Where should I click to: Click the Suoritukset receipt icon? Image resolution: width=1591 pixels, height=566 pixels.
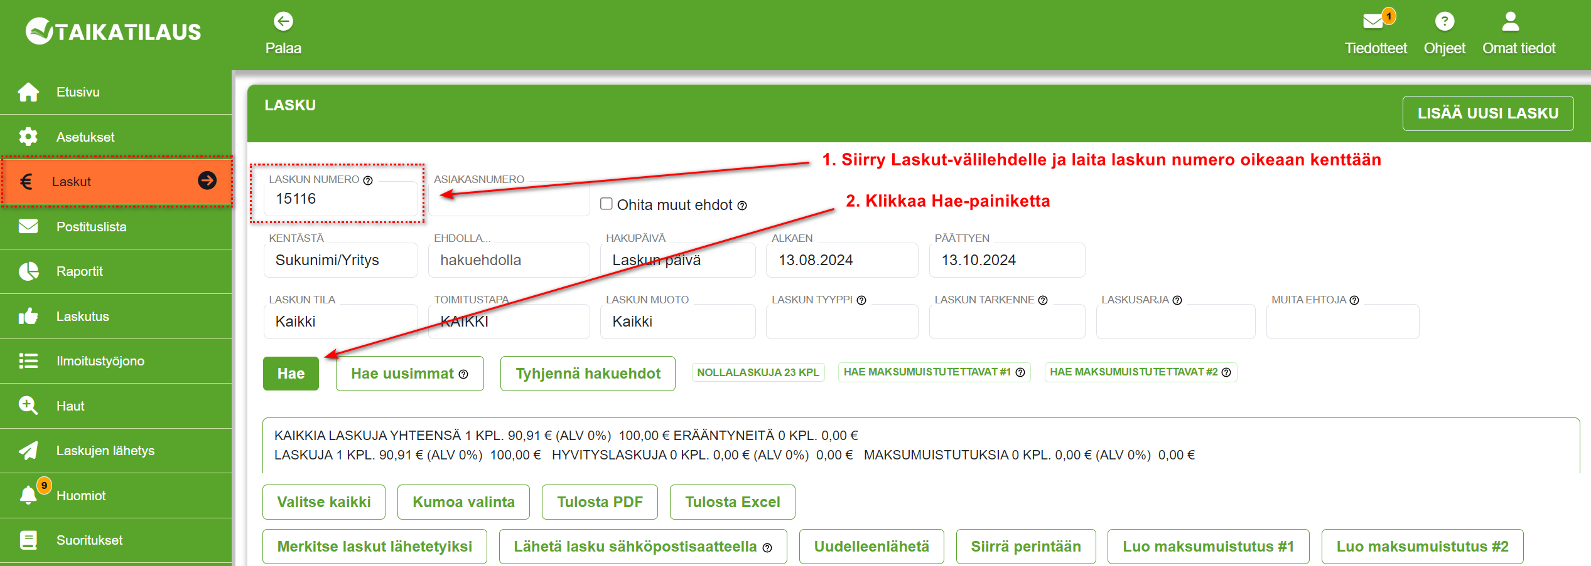tap(28, 540)
